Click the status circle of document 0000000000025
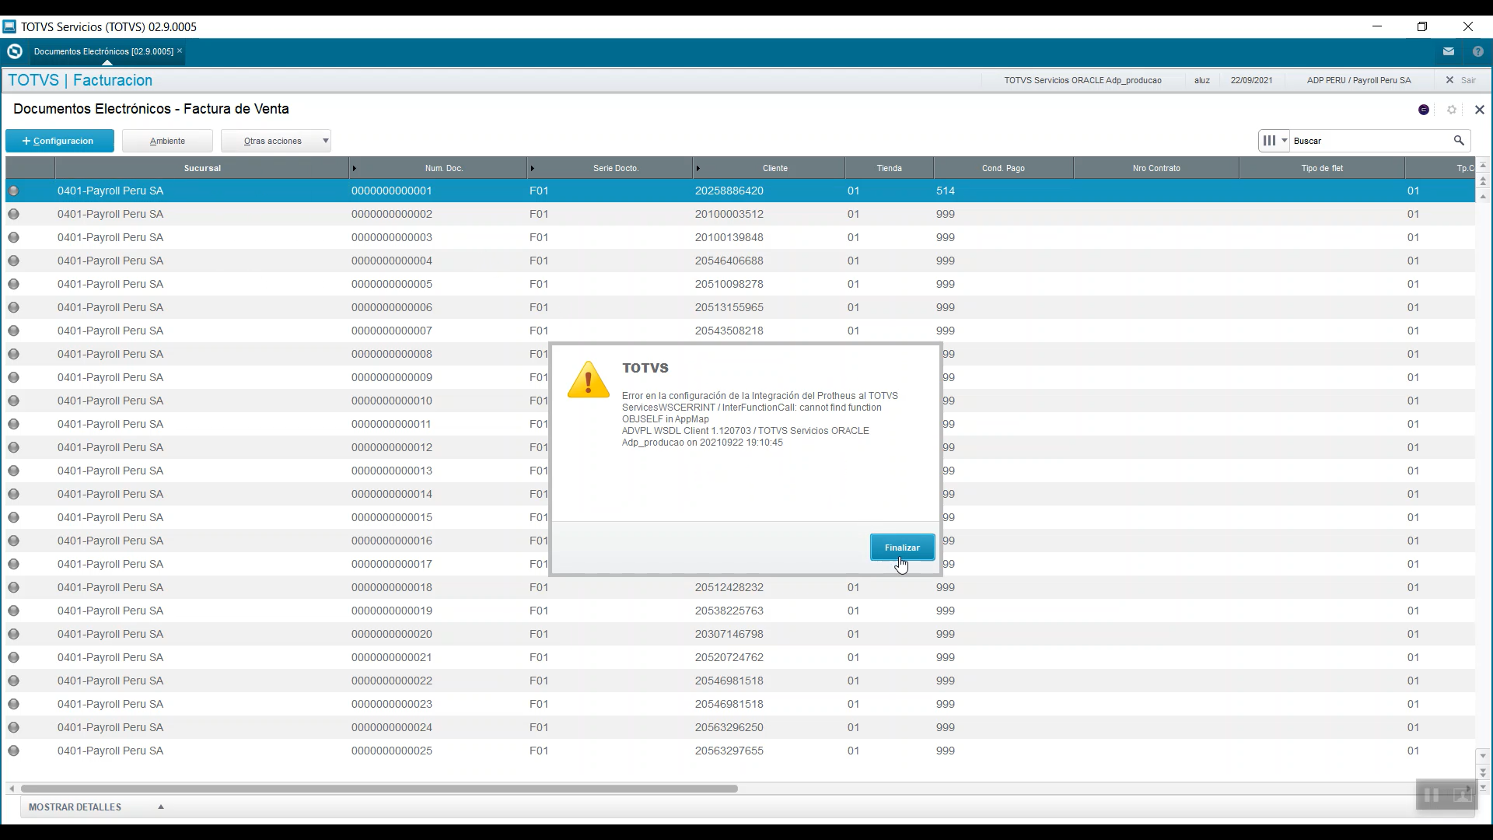 pos(13,751)
